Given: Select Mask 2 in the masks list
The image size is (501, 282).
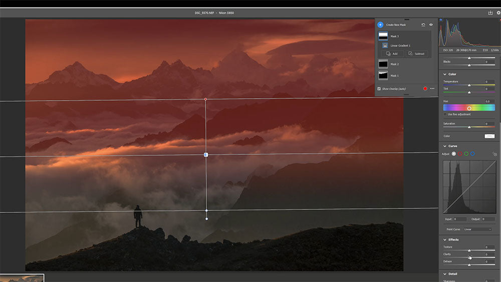Looking at the screenshot, I should coord(394,64).
